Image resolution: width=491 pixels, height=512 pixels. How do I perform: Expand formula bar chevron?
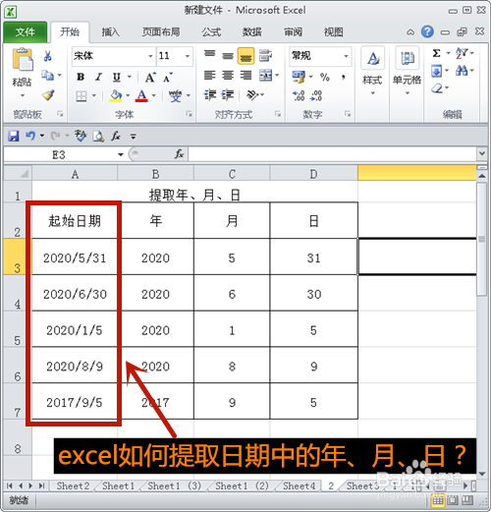click(482, 153)
